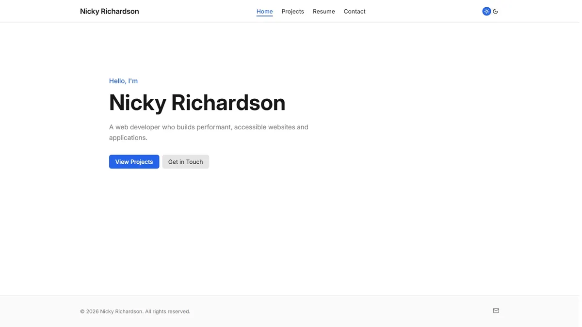Image resolution: width=582 pixels, height=327 pixels.
Task: Click the Get in Touch button
Action: point(185,161)
